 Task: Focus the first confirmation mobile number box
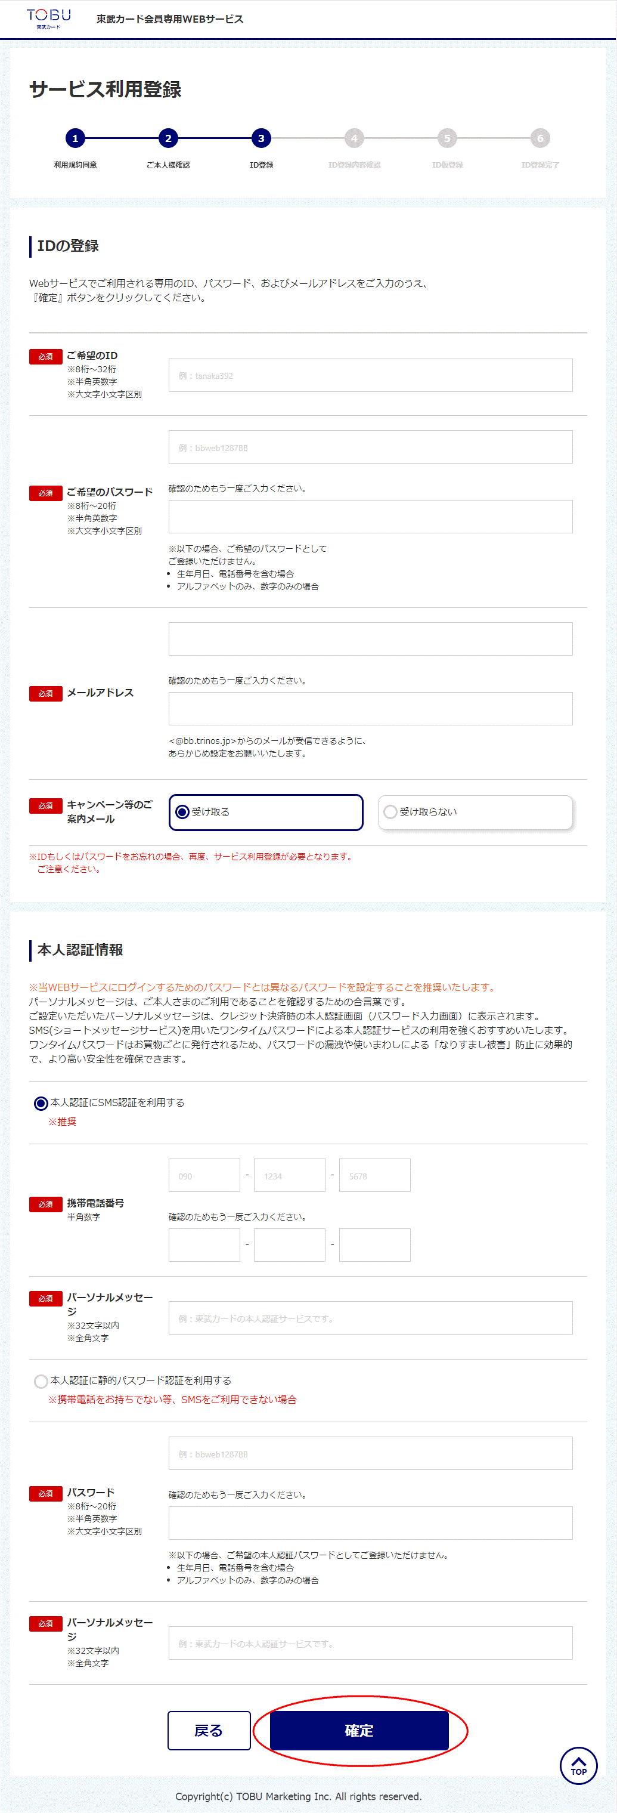click(x=204, y=1244)
